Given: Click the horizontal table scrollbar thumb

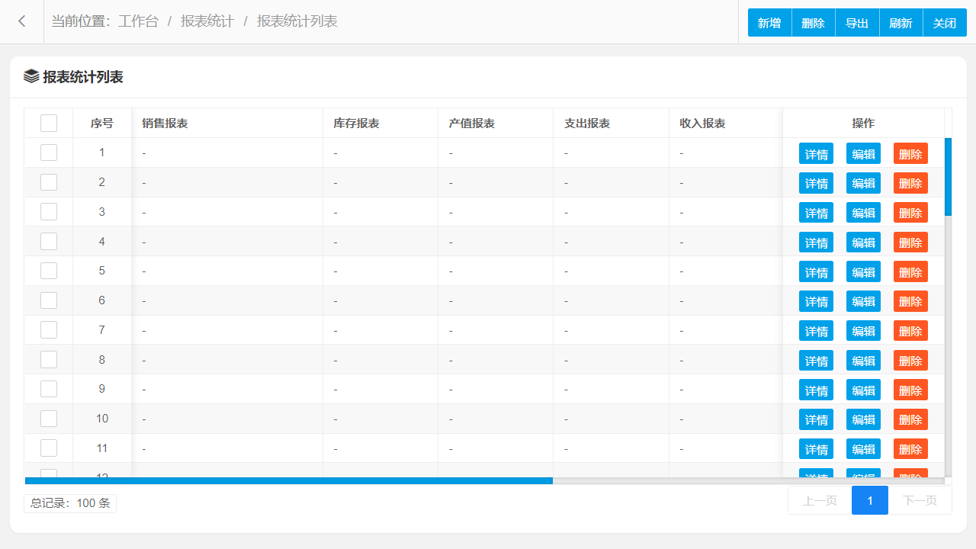Looking at the screenshot, I should tap(289, 480).
